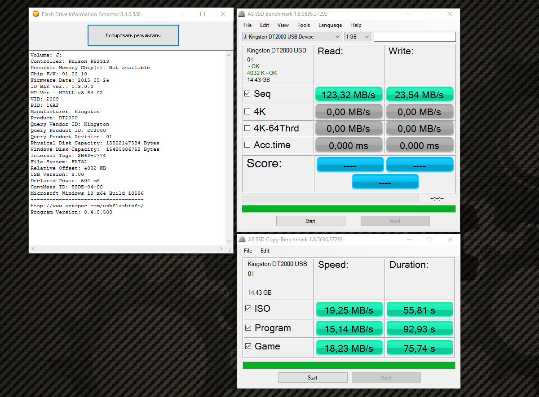The height and width of the screenshot is (397, 539).
Task: Open the 1 GB test size dropdown
Action: point(358,37)
